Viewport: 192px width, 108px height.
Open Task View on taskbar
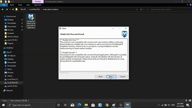(65, 105)
